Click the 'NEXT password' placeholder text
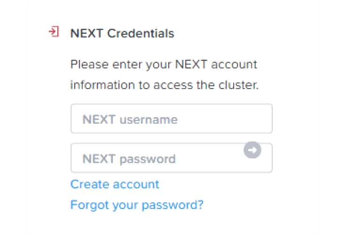Screen dimensions: 346x238 coord(129,159)
